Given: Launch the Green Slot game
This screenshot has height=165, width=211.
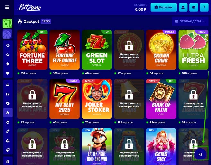Looking at the screenshot, I should click(x=97, y=50).
